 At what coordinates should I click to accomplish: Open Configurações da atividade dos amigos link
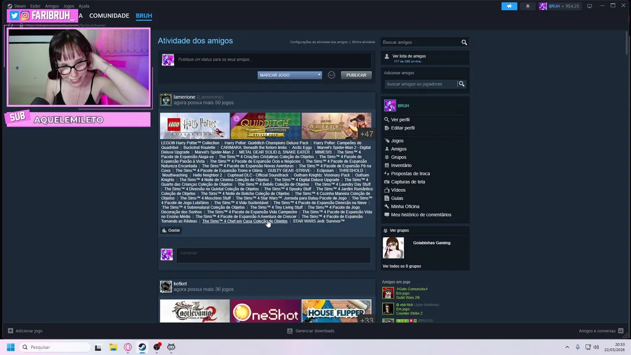coord(318,42)
